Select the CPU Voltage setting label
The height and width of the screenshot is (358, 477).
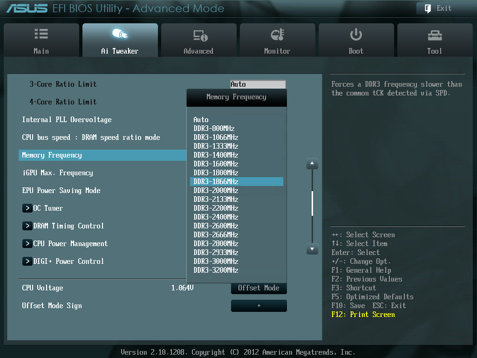(x=42, y=288)
